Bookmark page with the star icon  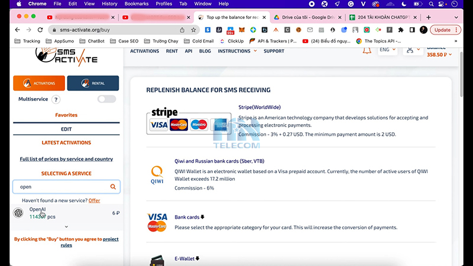(x=193, y=30)
